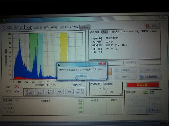The height and width of the screenshot is (126, 169).
Task: Click the red calibration status indicator
Action: coord(143,85)
